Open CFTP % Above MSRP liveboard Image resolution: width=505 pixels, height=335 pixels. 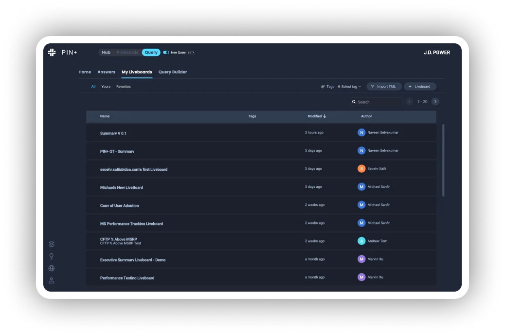click(x=119, y=239)
